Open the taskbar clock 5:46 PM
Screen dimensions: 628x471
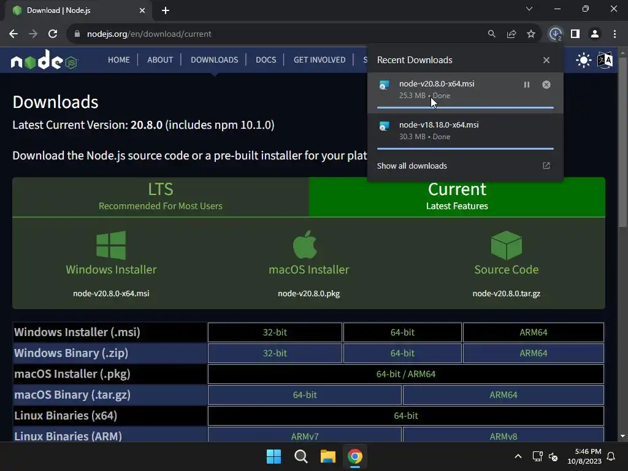(x=584, y=456)
